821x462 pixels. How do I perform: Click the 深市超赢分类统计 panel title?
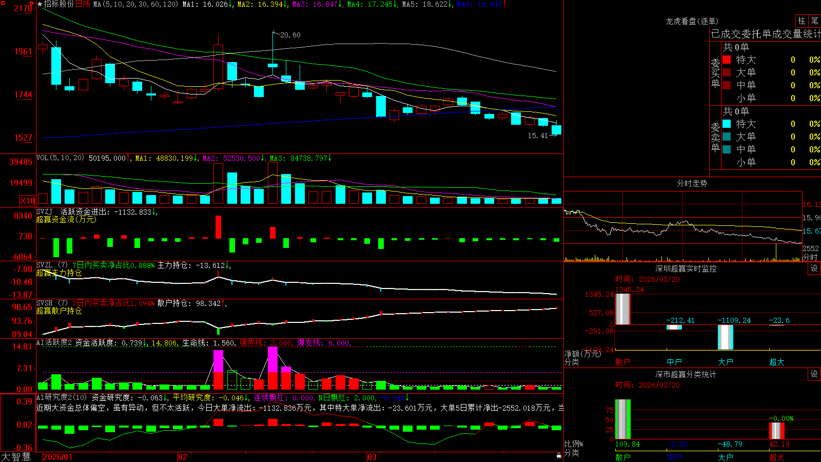686,374
